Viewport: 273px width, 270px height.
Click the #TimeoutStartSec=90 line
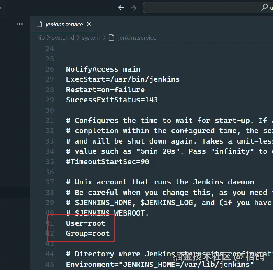(x=108, y=162)
